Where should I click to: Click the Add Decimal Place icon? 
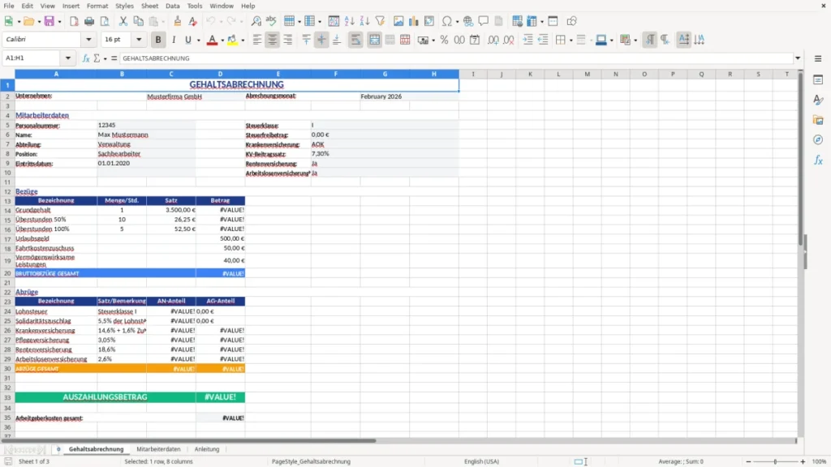(493, 40)
